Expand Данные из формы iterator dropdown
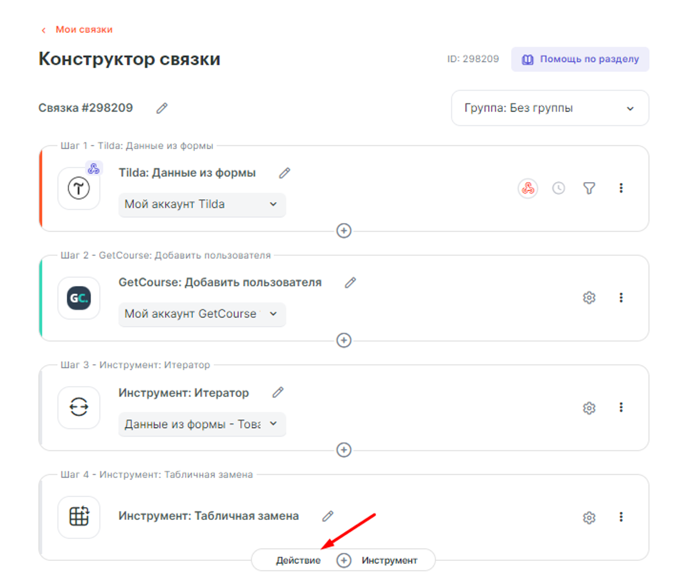 tap(202, 424)
